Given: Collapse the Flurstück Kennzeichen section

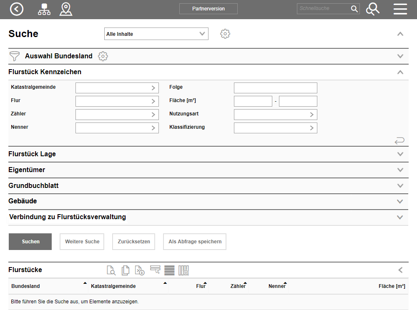Looking at the screenshot, I should pos(400,72).
